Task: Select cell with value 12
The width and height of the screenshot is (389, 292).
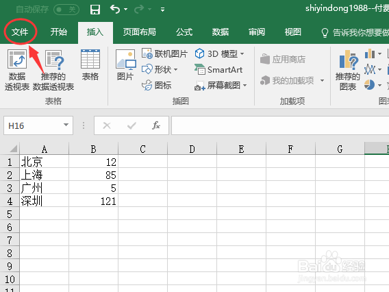Action: pos(93,162)
